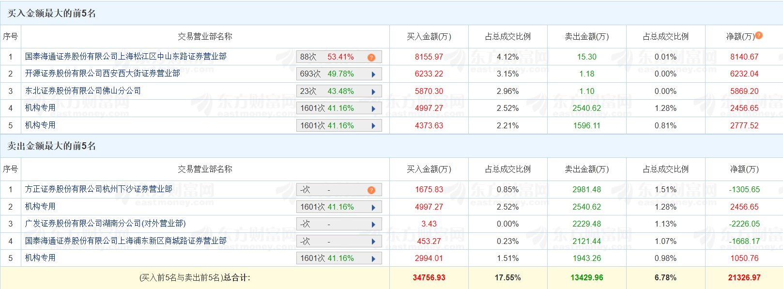The height and width of the screenshot is (289, 783).
Task: Expand 开源证券西安西大街 693次 stats arrow
Action: pyautogui.click(x=373, y=74)
